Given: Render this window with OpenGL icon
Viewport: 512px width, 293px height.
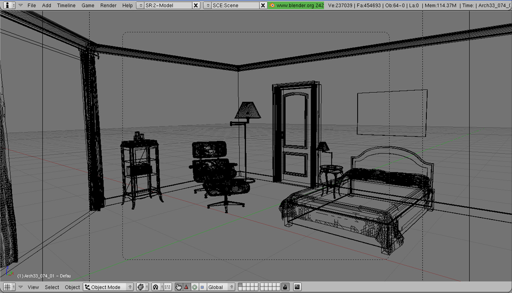Looking at the screenshot, I should coord(297,287).
